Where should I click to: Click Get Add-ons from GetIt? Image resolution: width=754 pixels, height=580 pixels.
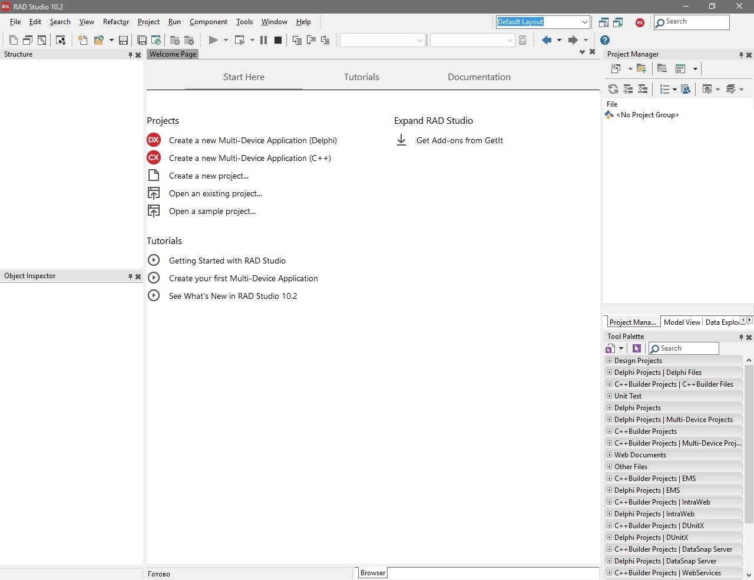click(x=459, y=140)
